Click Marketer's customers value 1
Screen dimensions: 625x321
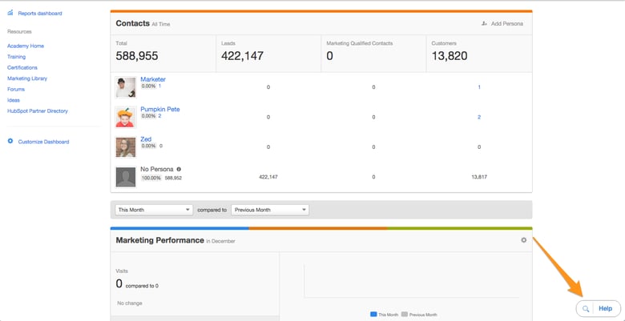point(479,87)
